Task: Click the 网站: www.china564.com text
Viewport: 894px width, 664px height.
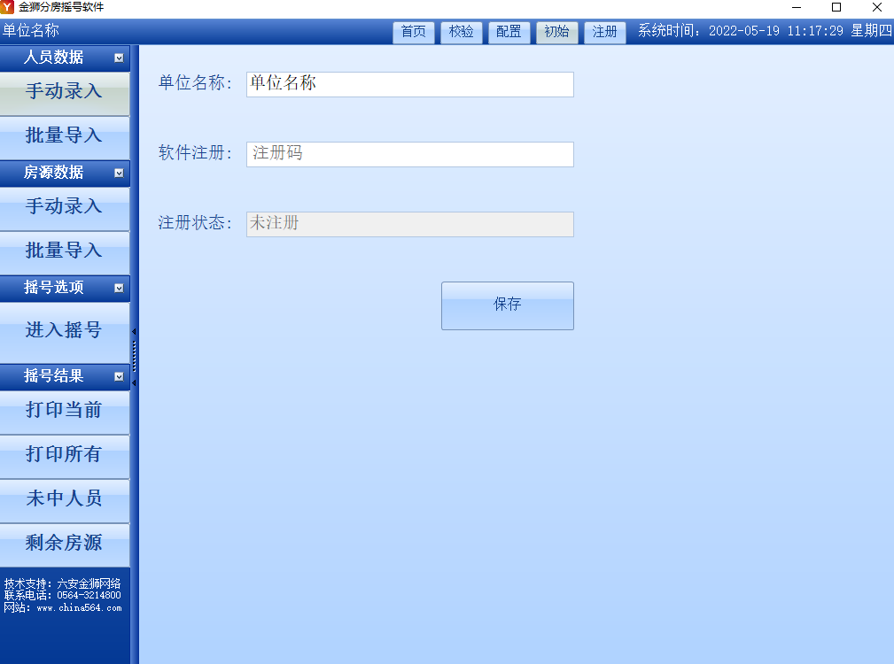Action: click(63, 607)
